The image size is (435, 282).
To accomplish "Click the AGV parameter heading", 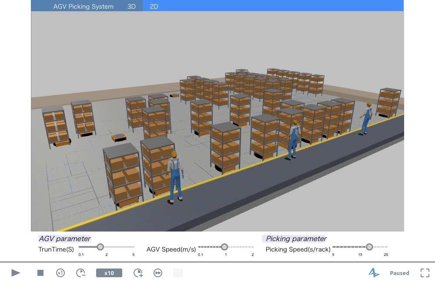I will pos(64,238).
